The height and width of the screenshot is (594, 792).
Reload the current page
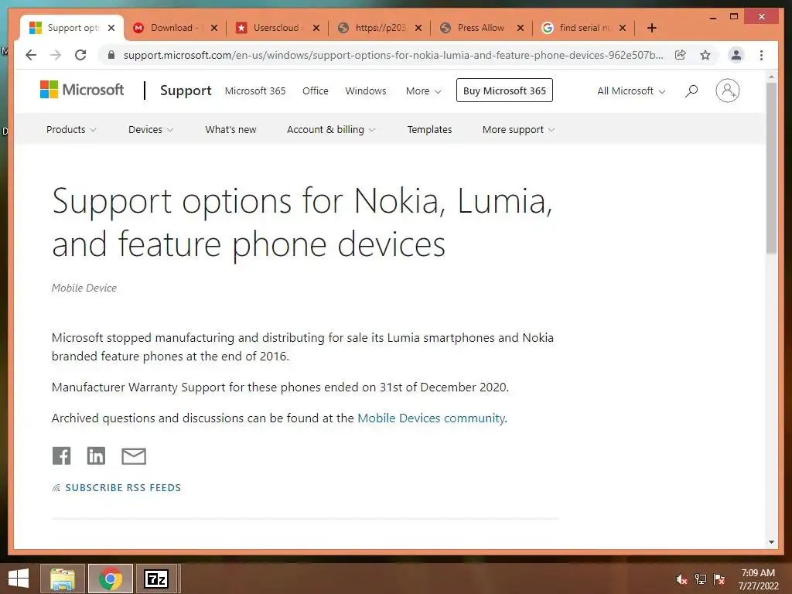(x=80, y=55)
